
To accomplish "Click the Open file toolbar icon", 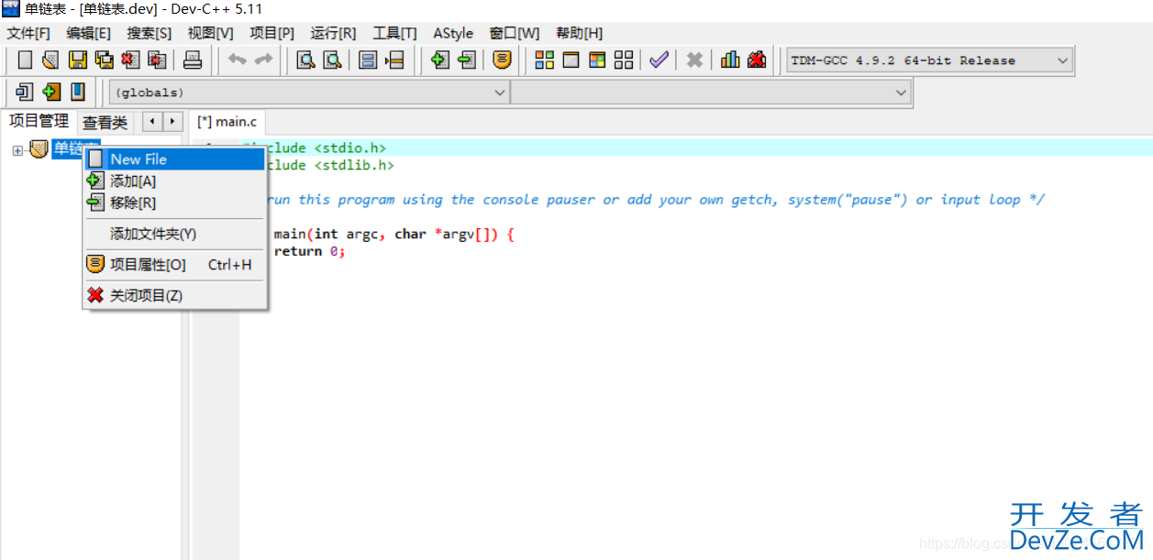I will point(50,60).
